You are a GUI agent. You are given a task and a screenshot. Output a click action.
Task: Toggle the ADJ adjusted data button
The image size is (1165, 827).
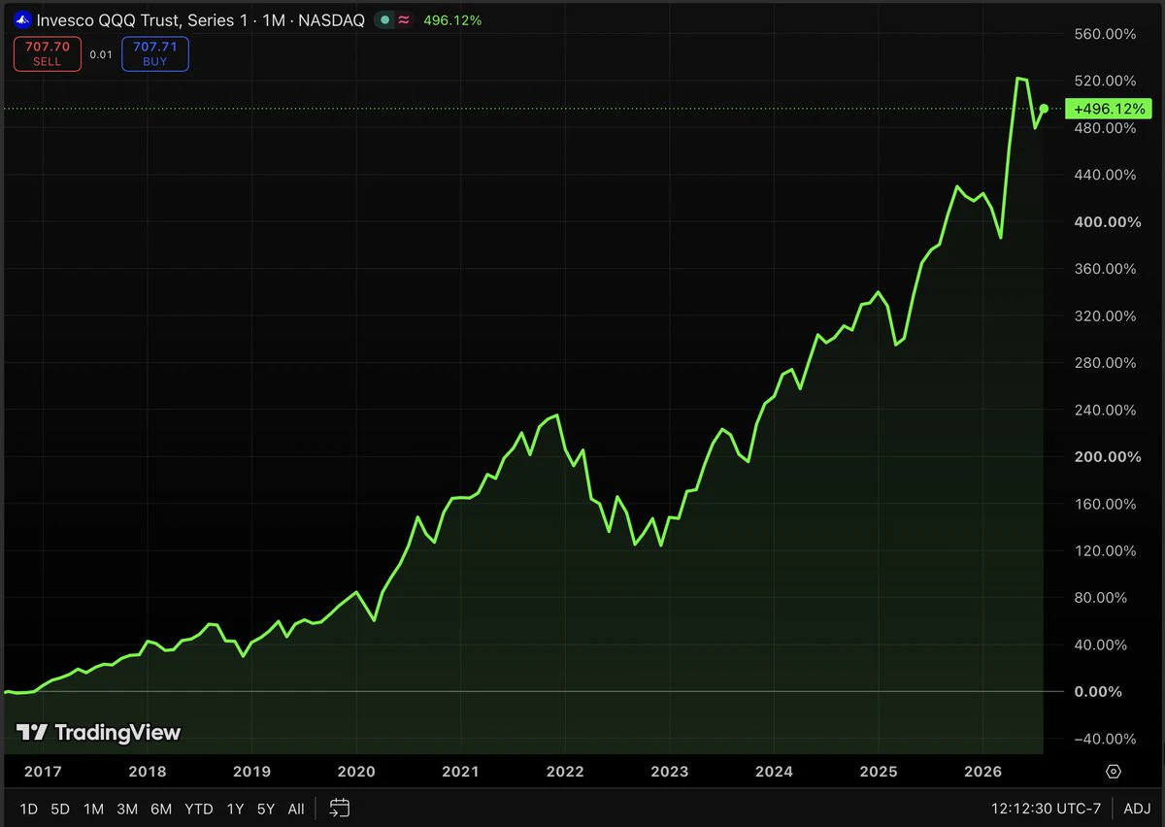click(1137, 809)
